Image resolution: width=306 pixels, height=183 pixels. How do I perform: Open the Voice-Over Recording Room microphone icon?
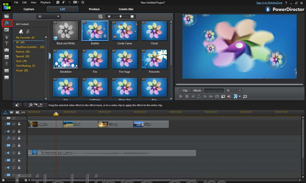(x=7, y=64)
